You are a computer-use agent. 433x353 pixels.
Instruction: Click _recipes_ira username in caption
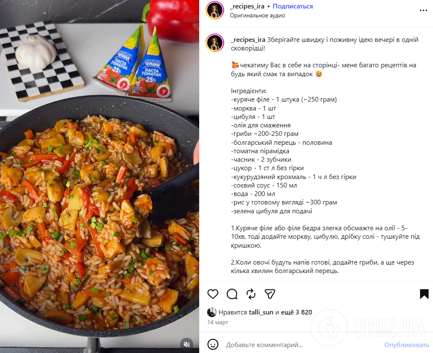[x=248, y=40]
